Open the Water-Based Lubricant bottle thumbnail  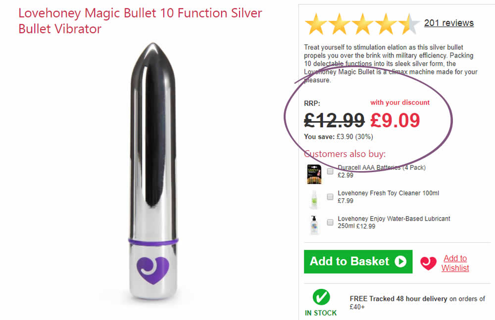pos(314,225)
